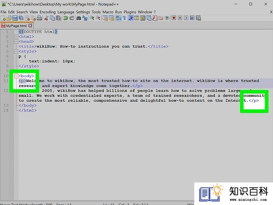The height and width of the screenshot is (205, 273).
Task: Click the User Defined Language icon
Action: 136,18
